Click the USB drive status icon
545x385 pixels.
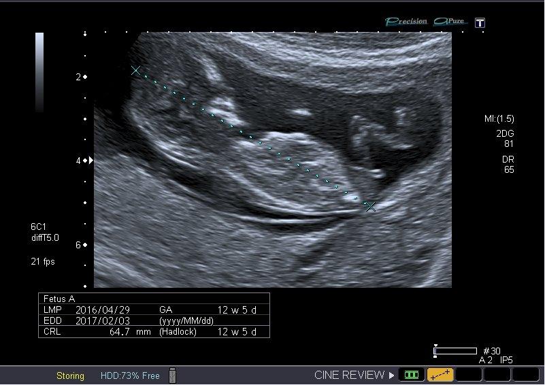172,375
